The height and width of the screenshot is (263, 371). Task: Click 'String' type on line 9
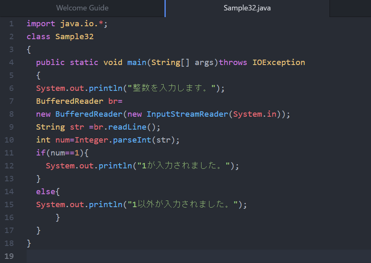[x=50, y=127]
